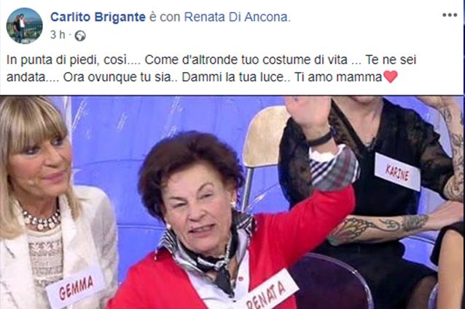Click the pearl necklace on Gemma
The width and height of the screenshot is (465, 309).
(x=42, y=220)
